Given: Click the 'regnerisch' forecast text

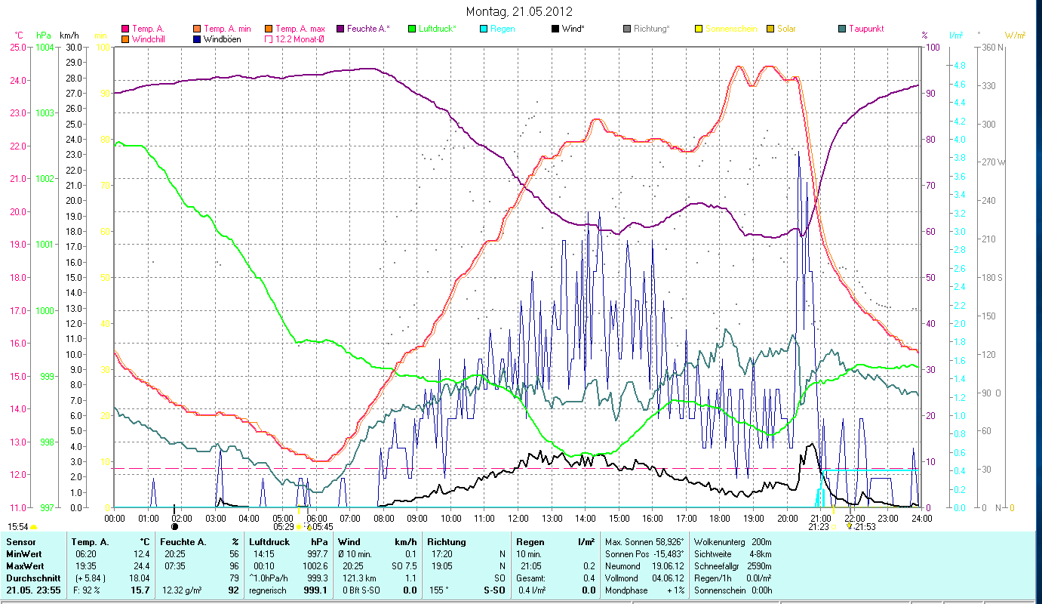Looking at the screenshot, I should coord(268,590).
